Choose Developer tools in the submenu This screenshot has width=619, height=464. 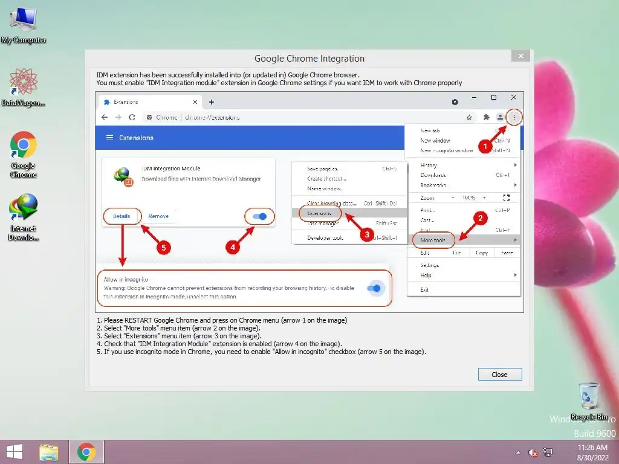click(349, 238)
